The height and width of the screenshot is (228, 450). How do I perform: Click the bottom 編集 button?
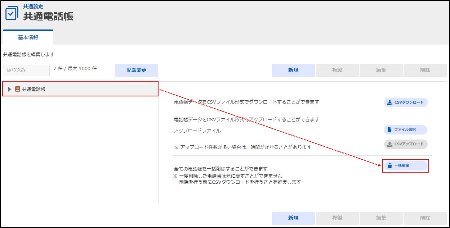tap(381, 218)
